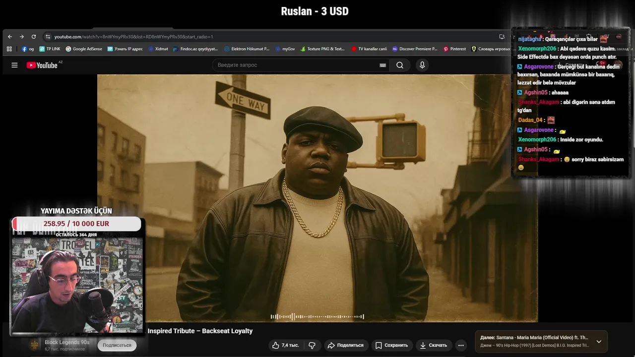Click the 'Ruslan - 3 USD' donation alert
Image resolution: width=635 pixels, height=357 pixels.
tap(315, 11)
